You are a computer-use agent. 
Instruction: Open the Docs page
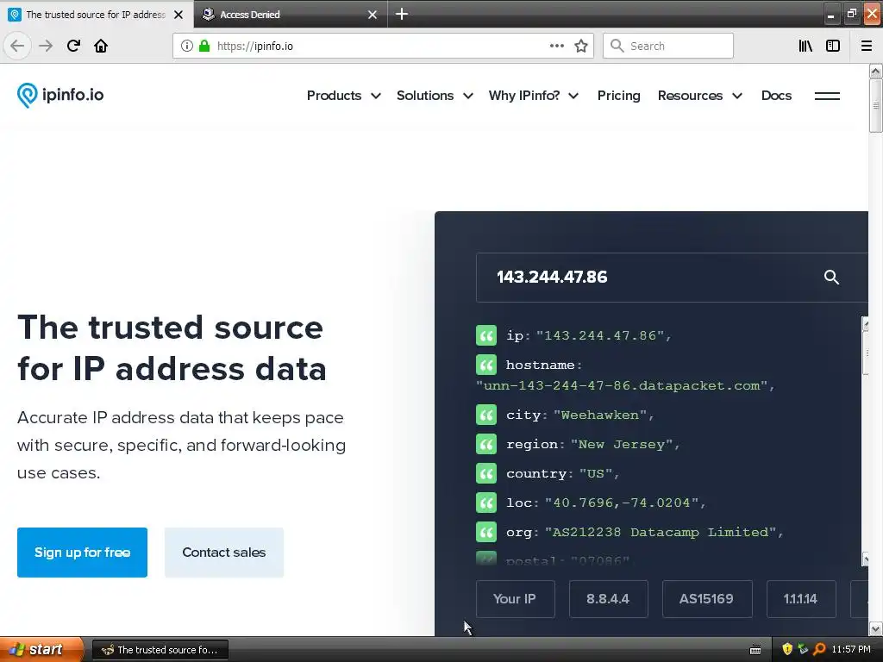point(776,96)
